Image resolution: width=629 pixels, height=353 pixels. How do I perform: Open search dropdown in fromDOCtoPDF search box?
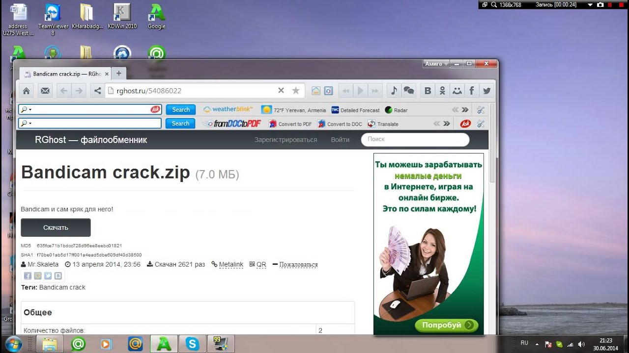(26, 124)
